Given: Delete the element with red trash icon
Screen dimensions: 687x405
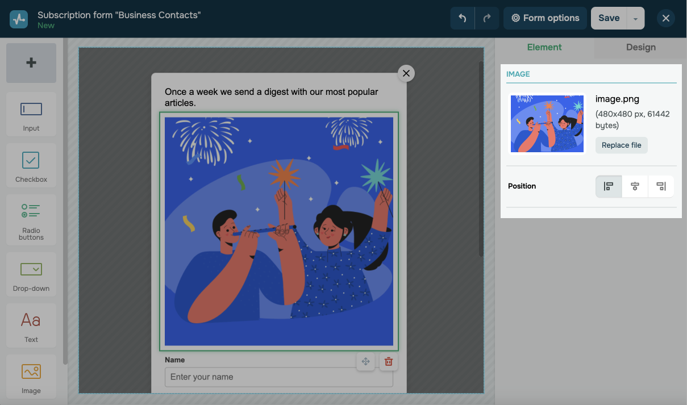Looking at the screenshot, I should point(389,361).
